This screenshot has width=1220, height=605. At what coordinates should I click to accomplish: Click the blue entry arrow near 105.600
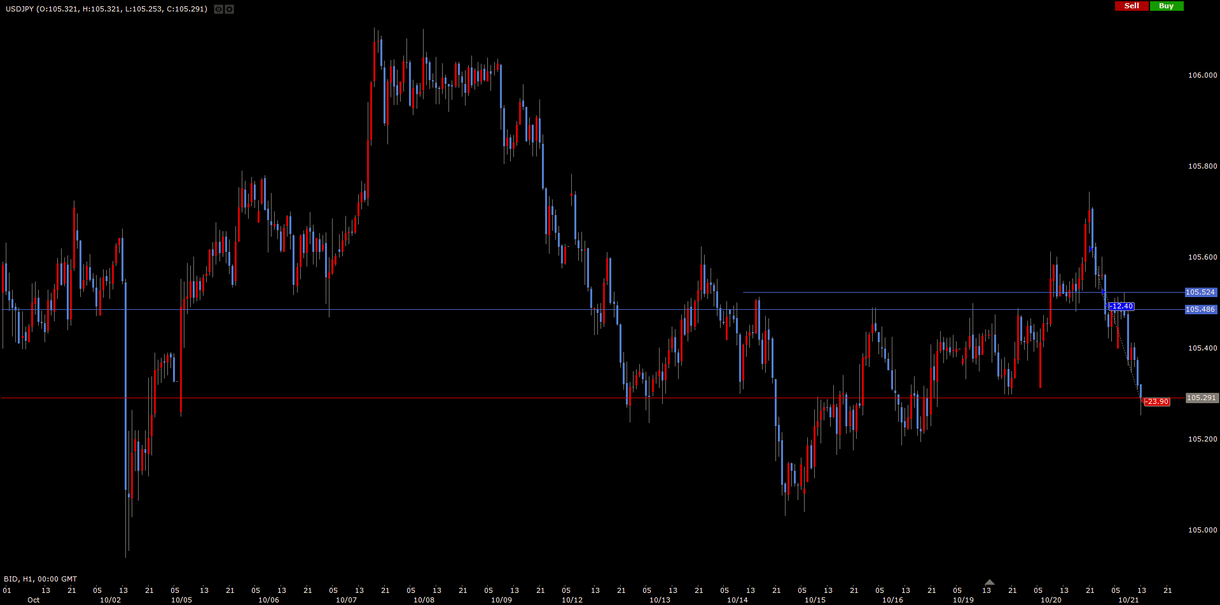click(x=1091, y=249)
